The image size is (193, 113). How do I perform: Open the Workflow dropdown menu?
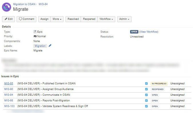[106, 19]
